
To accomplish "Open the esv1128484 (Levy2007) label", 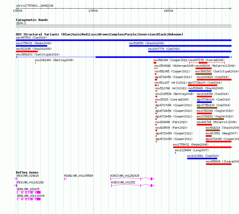I will coord(192,150).
